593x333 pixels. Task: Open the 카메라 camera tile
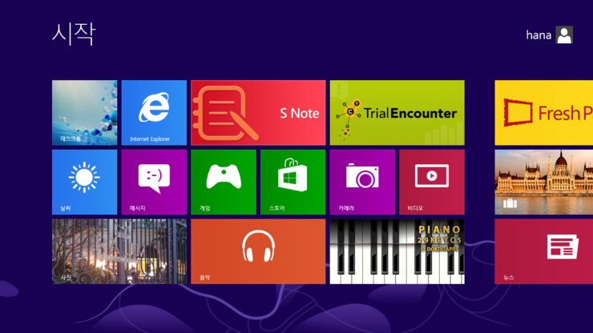(362, 182)
